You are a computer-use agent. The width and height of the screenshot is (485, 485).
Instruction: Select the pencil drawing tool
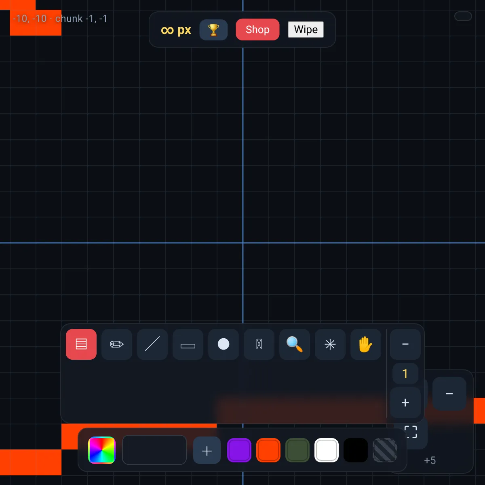coord(117,344)
